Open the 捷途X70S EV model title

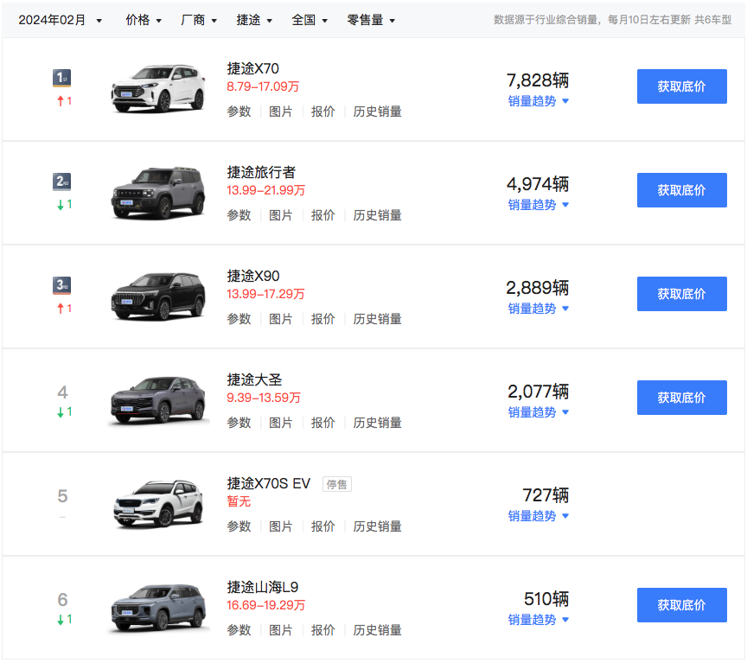coord(268,483)
